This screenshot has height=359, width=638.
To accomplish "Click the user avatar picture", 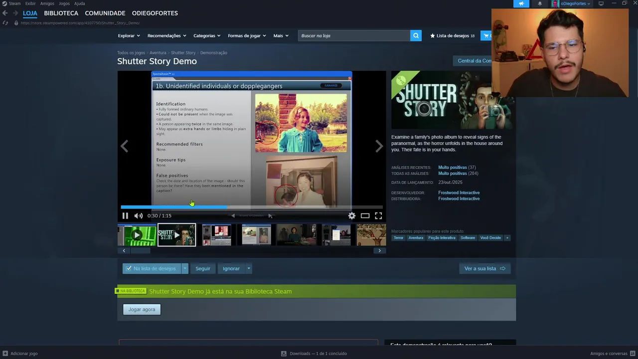I will pos(555,3).
